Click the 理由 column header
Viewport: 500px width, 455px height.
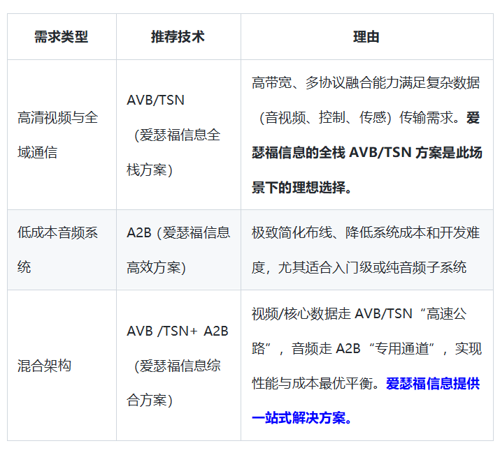pyautogui.click(x=366, y=36)
